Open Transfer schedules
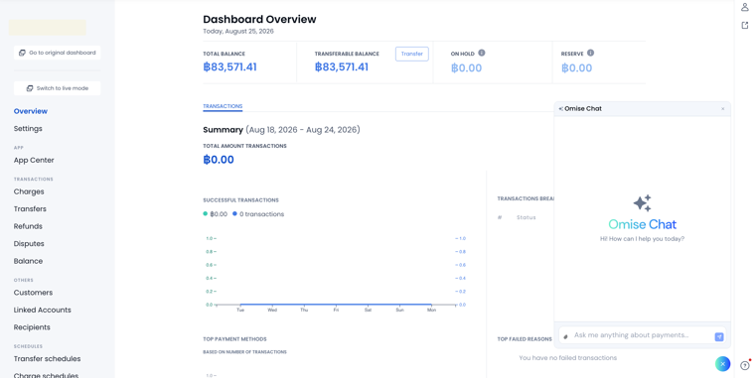 pos(48,359)
